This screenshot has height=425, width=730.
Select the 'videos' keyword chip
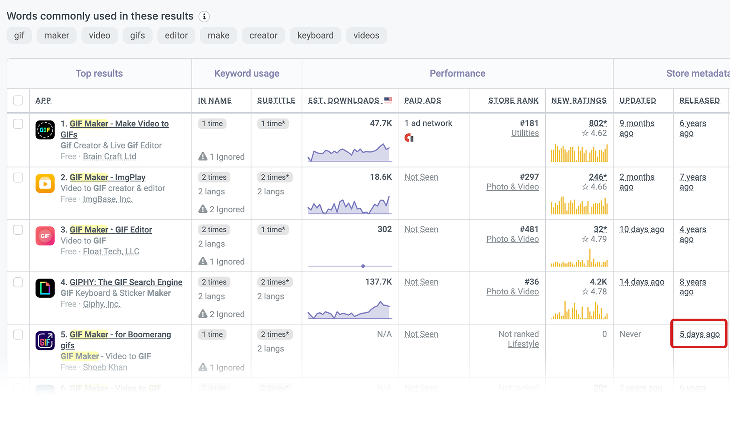(x=367, y=35)
